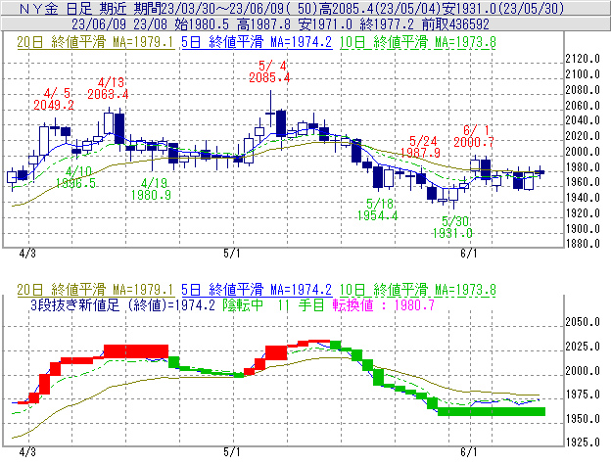The width and height of the screenshot is (611, 465).
Task: Click the 始1980.5 opening price in header
Action: [202, 24]
